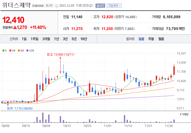Switch to 주봉 weekly candle chart
The width and height of the screenshot is (191, 133).
[151, 39]
